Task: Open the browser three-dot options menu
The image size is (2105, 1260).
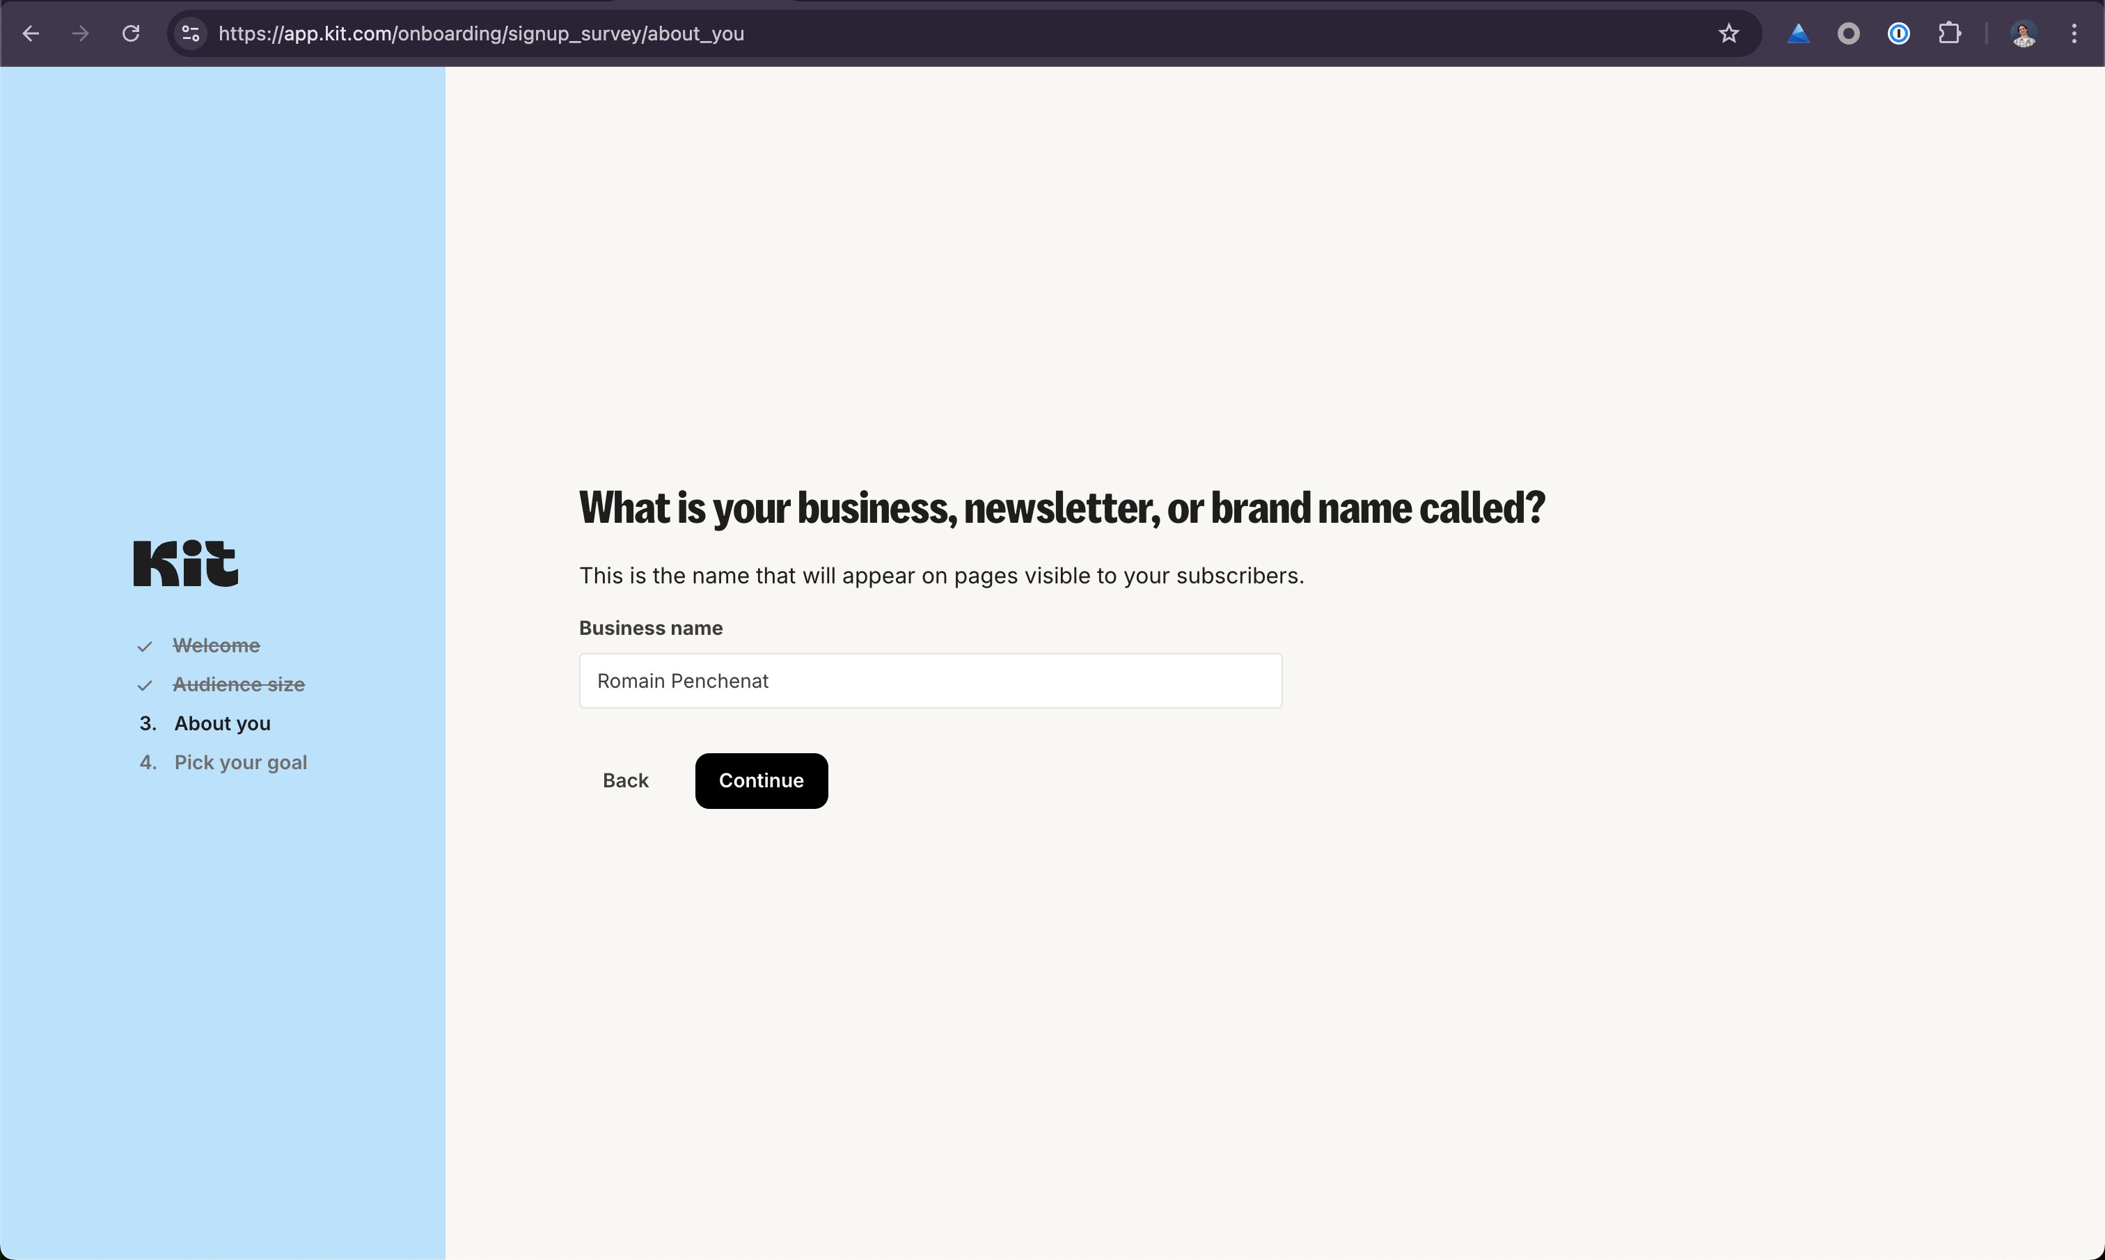Action: coord(2074,33)
